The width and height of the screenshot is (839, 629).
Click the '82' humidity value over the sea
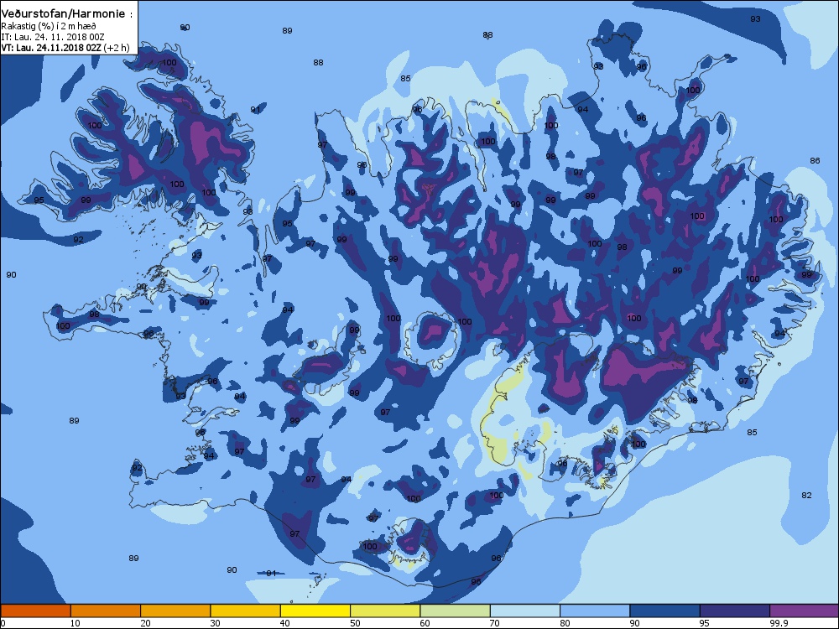click(806, 496)
